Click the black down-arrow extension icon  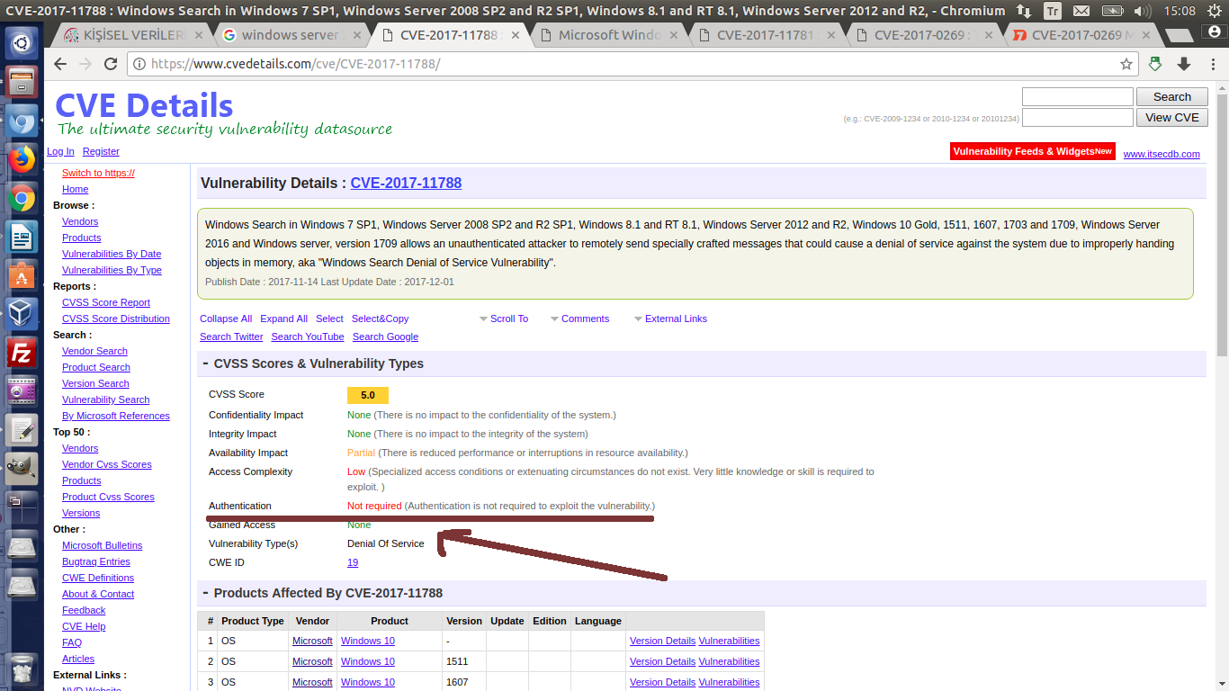(x=1184, y=64)
